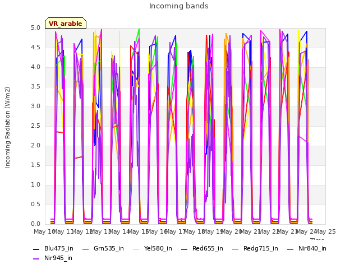Click the orange Redg715_in legend swatch
This screenshot has height=269, width=359.
point(235,249)
